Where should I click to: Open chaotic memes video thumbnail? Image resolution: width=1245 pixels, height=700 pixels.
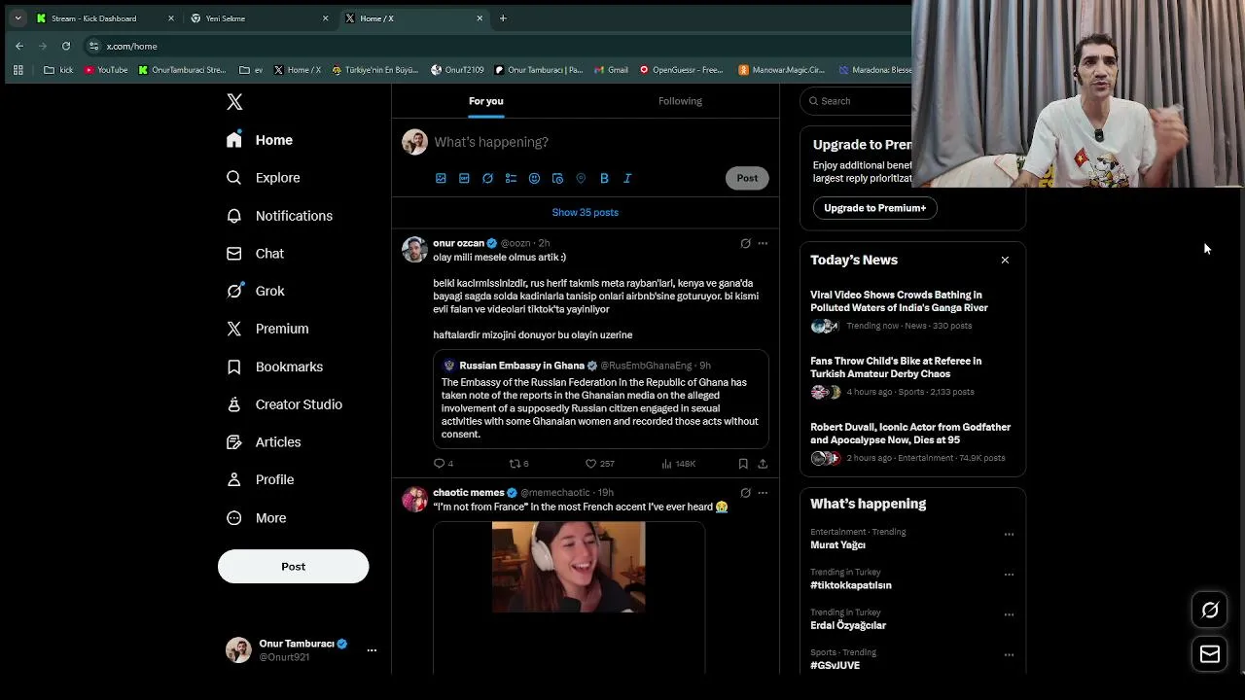coord(568,568)
